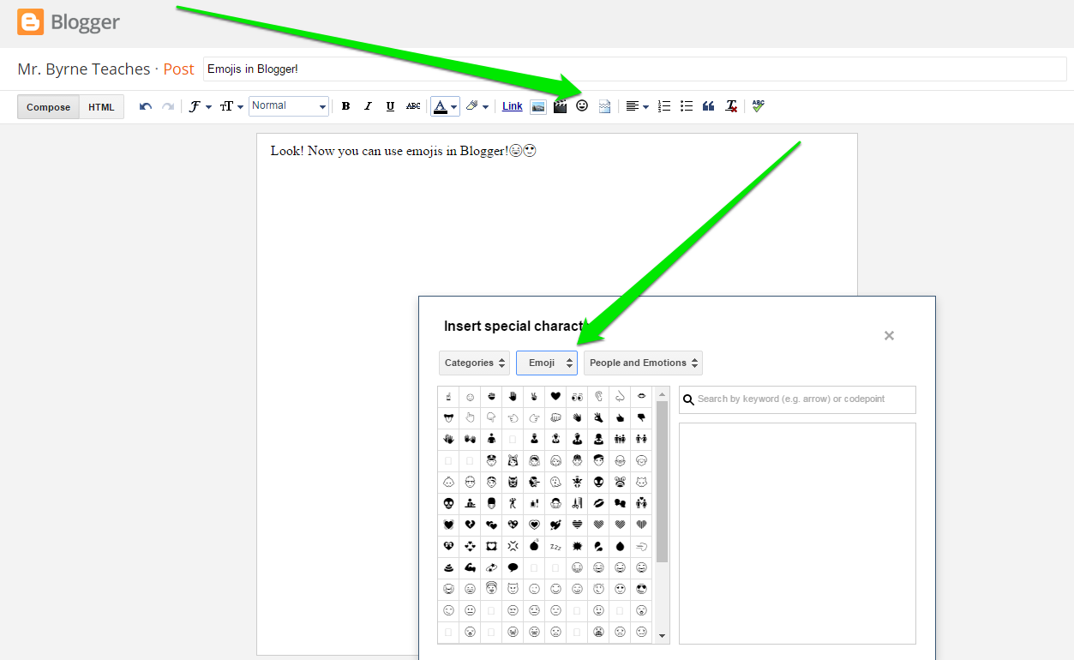Click the emoji grid scrollbar down arrow
Viewport: 1074px width, 660px height.
click(662, 637)
